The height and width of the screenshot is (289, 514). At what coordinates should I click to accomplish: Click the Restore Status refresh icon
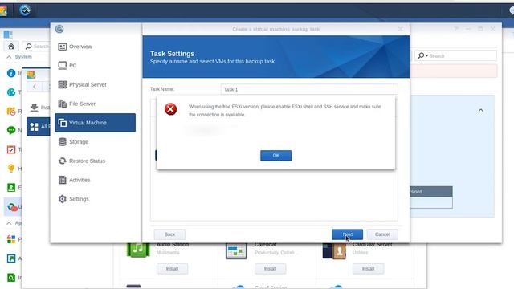tap(63, 161)
